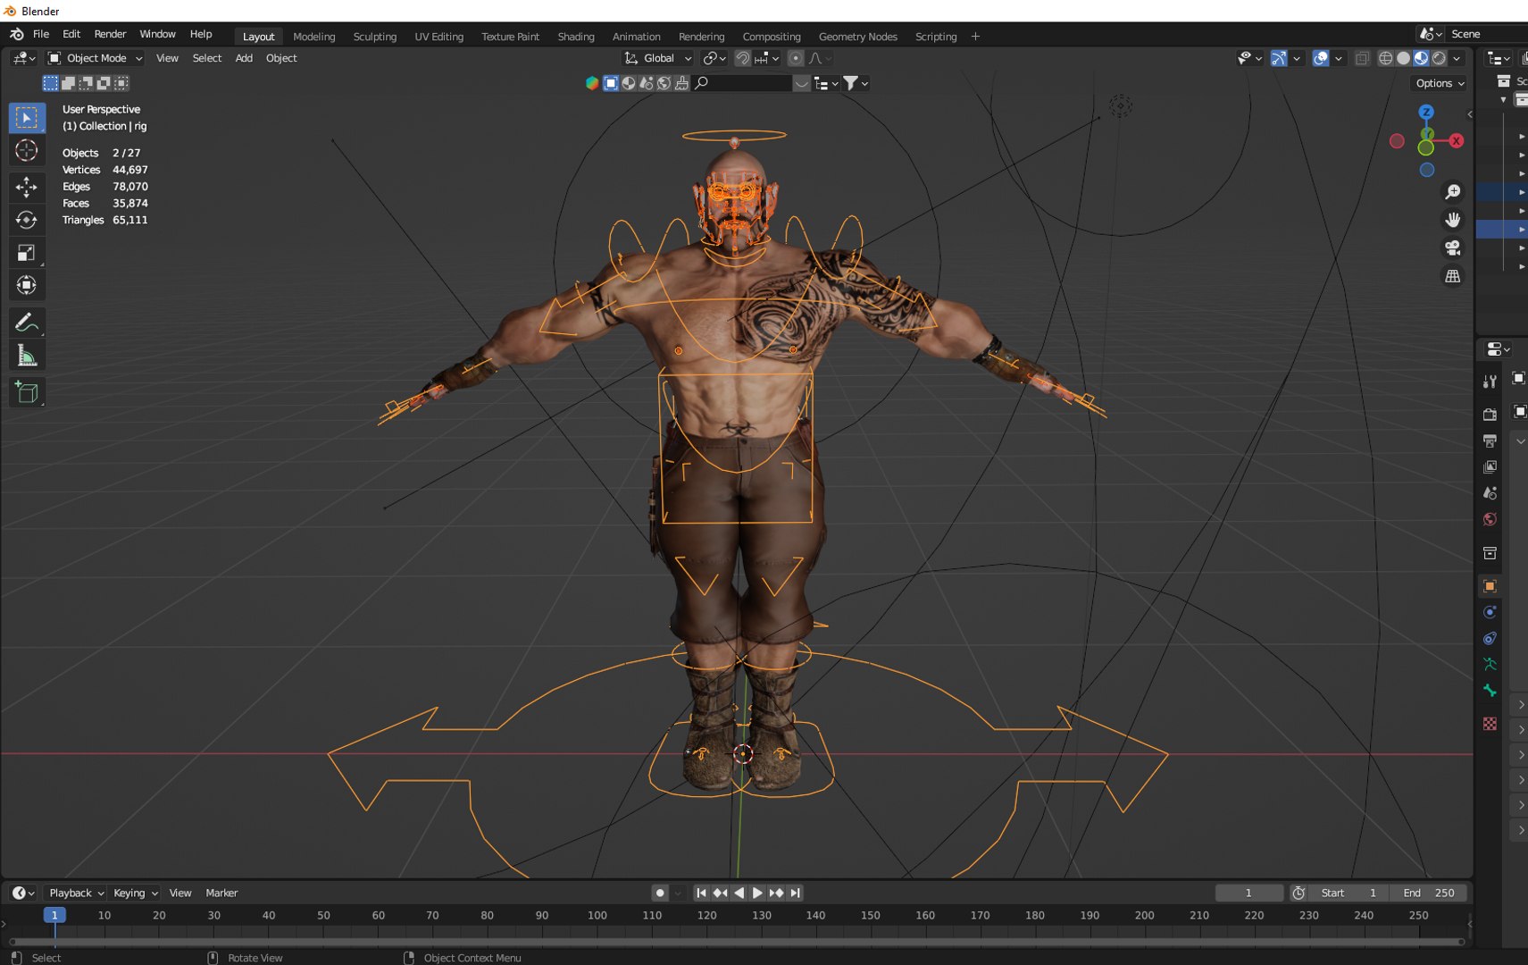Jump to the start frame
This screenshot has height=965, width=1528.
pos(701,893)
